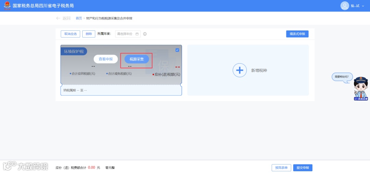Click the 财产和行为税税源采集及合并申报 breadcrumb

click(109, 18)
